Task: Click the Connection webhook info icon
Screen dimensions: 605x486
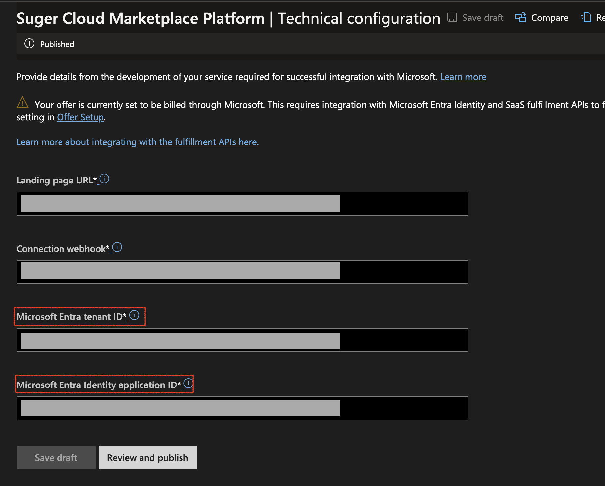Action: 117,247
